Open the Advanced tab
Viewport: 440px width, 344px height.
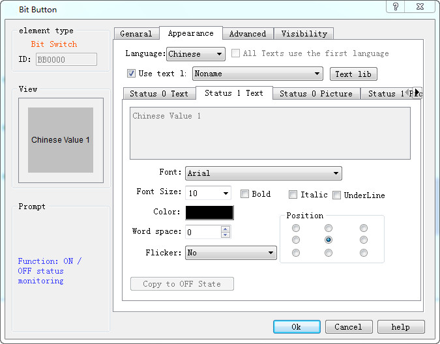pyautogui.click(x=248, y=34)
